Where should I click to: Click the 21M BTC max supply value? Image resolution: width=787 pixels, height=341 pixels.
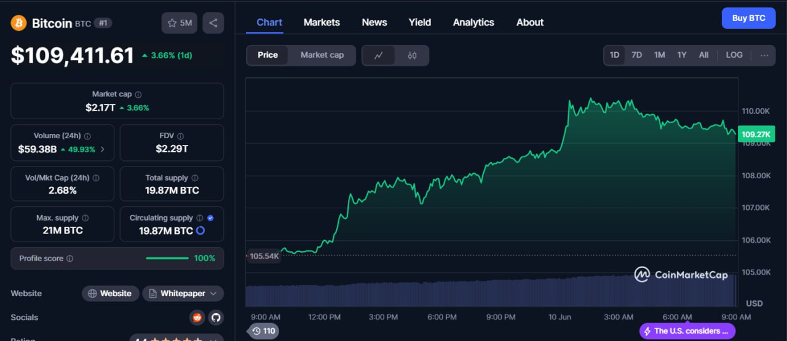(62, 230)
